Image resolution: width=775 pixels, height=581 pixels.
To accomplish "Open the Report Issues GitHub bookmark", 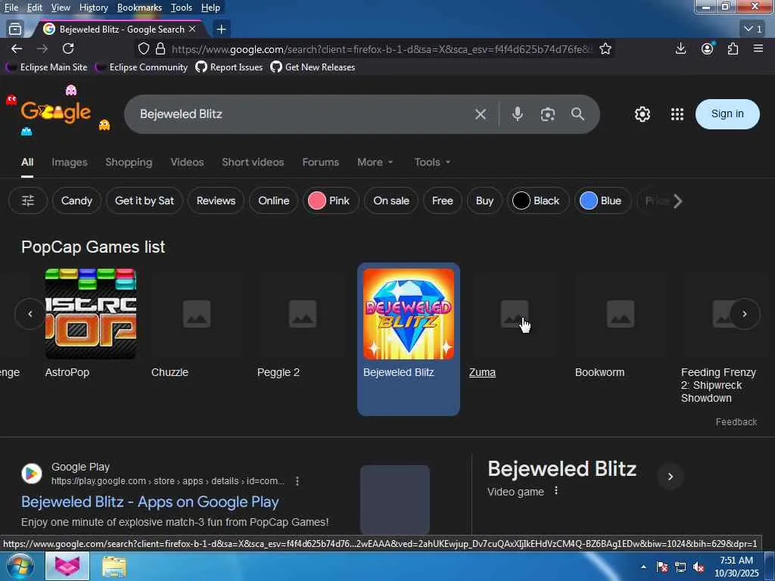I will (x=229, y=67).
